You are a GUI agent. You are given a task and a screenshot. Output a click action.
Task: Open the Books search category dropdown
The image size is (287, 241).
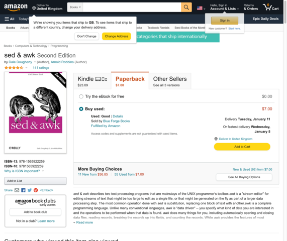tap(75, 7)
